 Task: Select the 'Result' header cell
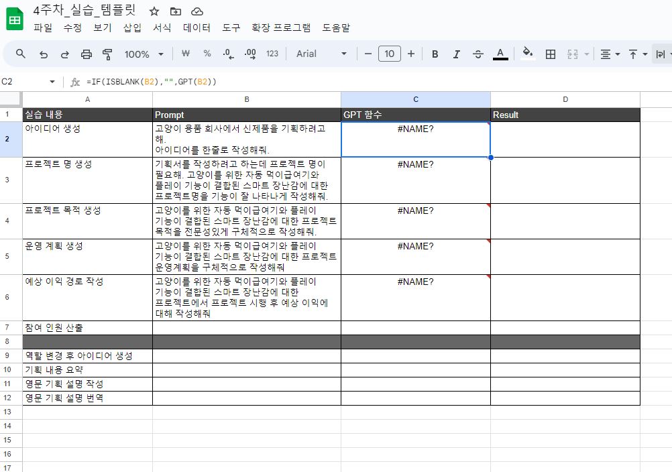(565, 115)
